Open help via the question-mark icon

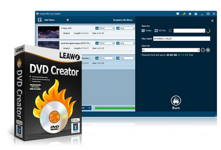tap(196, 14)
